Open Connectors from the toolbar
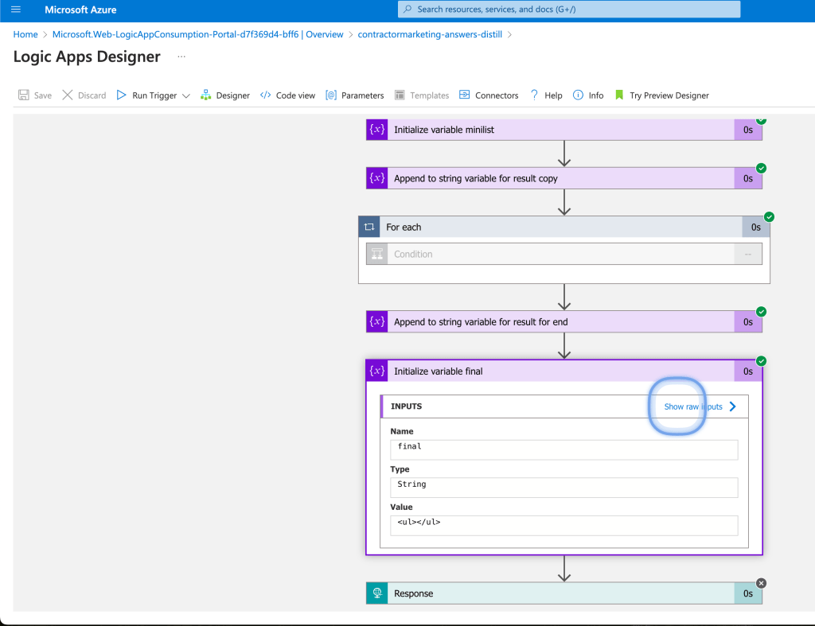The width and height of the screenshot is (815, 626). (x=497, y=95)
